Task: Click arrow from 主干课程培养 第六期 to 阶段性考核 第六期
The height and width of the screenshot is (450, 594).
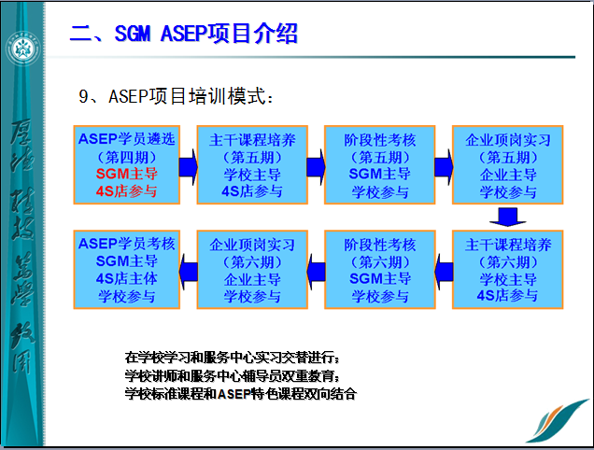Action: click(444, 272)
